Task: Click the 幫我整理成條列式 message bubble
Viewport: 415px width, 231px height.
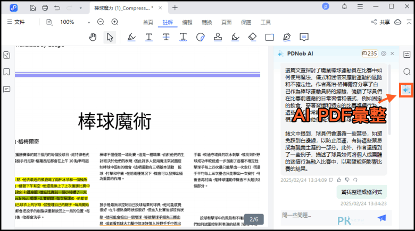Action: coord(362,192)
